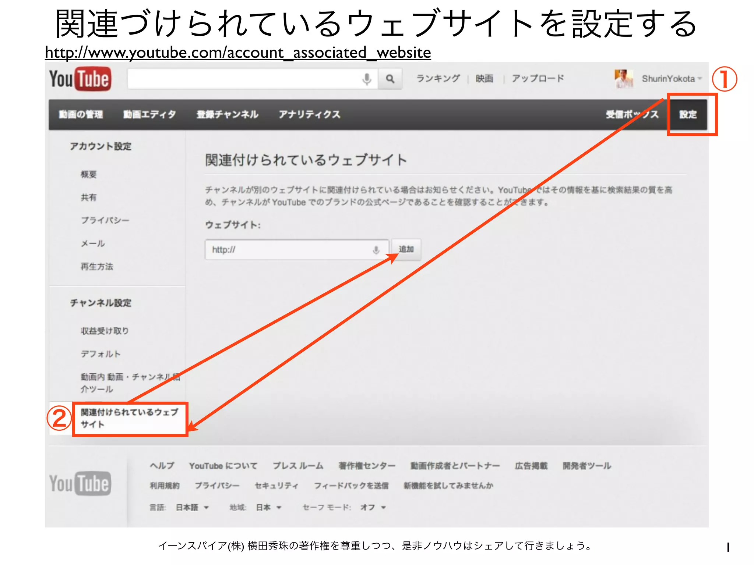Open the youtube.com/account_associated_website link
This screenshot has height=565, width=754.
click(x=238, y=53)
